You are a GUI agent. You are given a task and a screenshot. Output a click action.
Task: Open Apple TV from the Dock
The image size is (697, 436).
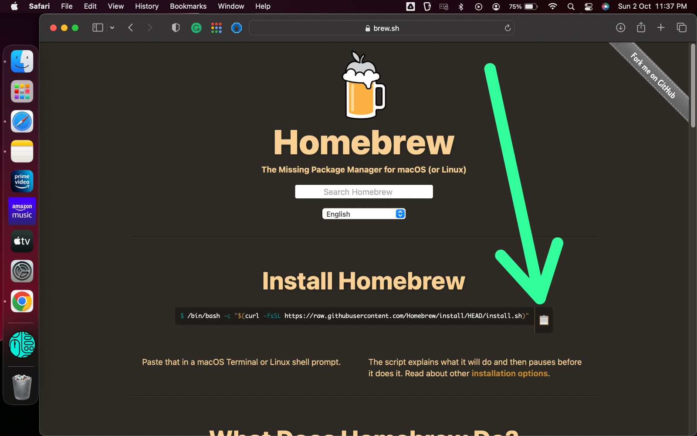(21, 241)
